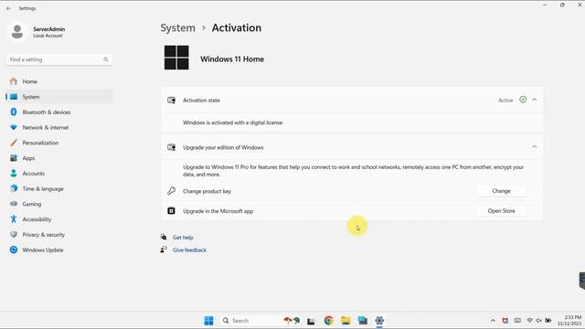Screen dimensions: 585x329
Task: Click the Windows Update sidebar icon
Action: pyautogui.click(x=14, y=249)
